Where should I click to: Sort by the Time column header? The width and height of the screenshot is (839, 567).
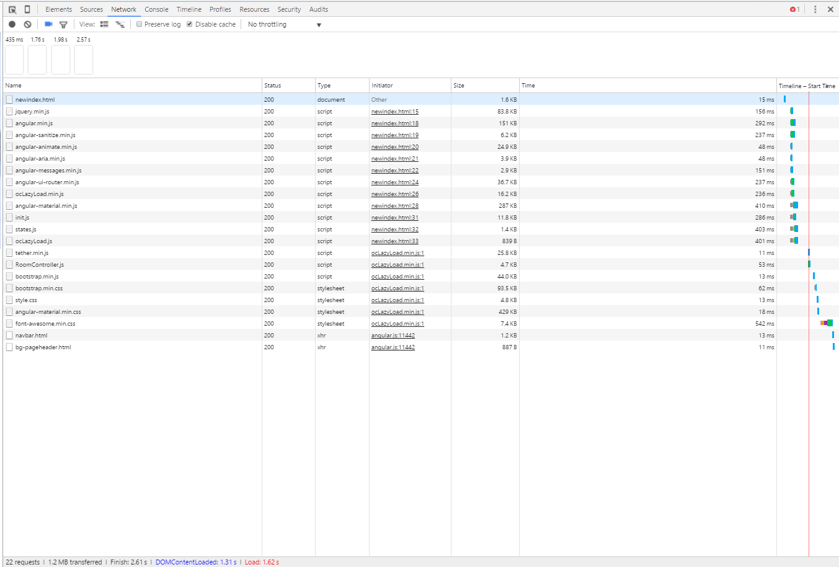tap(648, 86)
